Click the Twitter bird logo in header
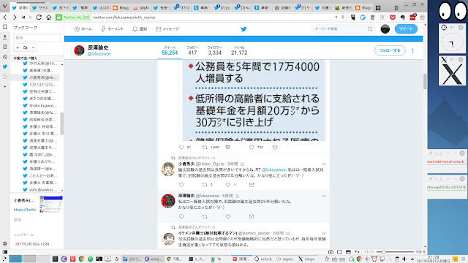Viewport: 468px width, 263px height. tap(244, 29)
